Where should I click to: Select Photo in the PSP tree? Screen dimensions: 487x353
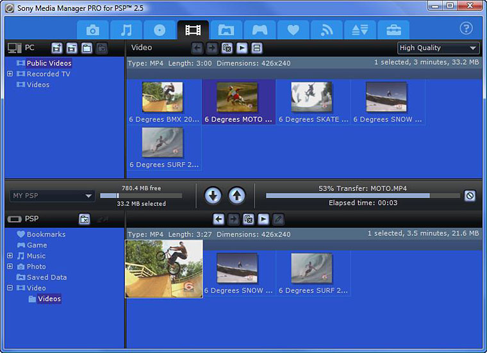click(37, 267)
